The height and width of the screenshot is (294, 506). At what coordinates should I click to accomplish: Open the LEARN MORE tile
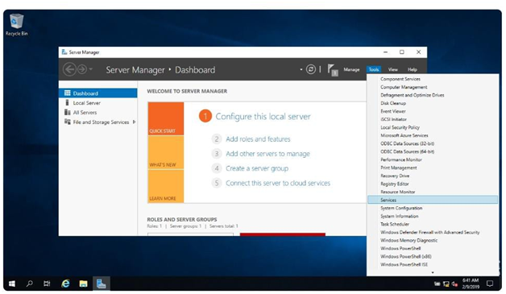(166, 186)
